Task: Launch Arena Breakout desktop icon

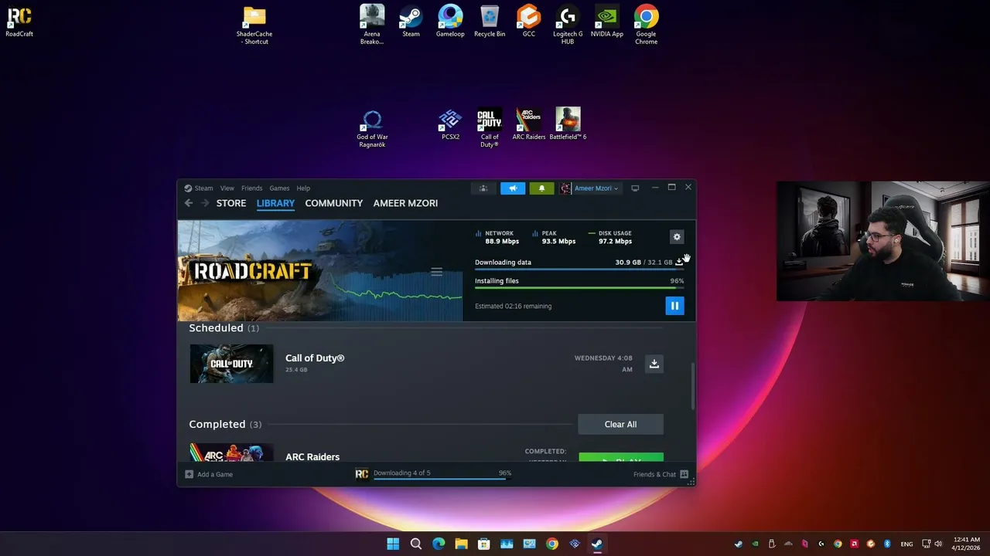Action: (x=372, y=25)
